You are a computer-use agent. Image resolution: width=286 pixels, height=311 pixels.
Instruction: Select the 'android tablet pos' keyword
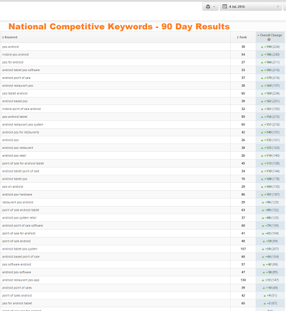(15, 179)
